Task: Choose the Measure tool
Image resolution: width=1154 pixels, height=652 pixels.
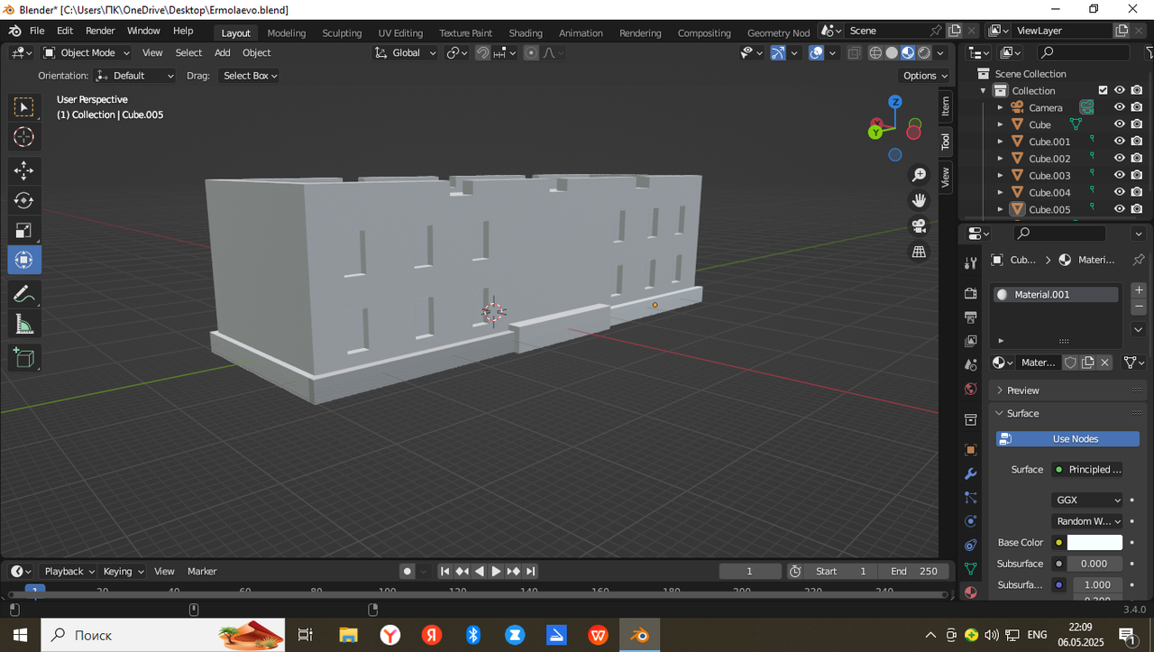Action: [24, 324]
